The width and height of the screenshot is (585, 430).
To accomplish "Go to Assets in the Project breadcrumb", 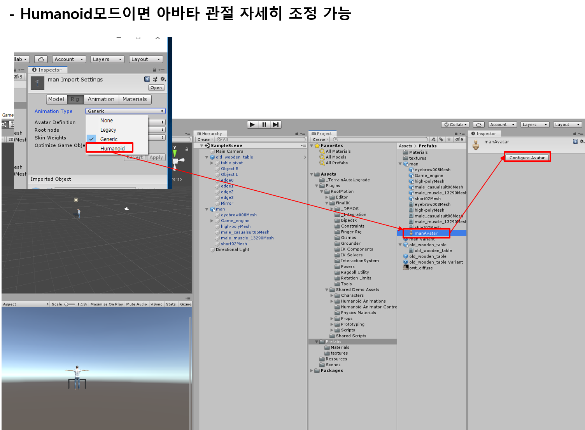I will (405, 146).
